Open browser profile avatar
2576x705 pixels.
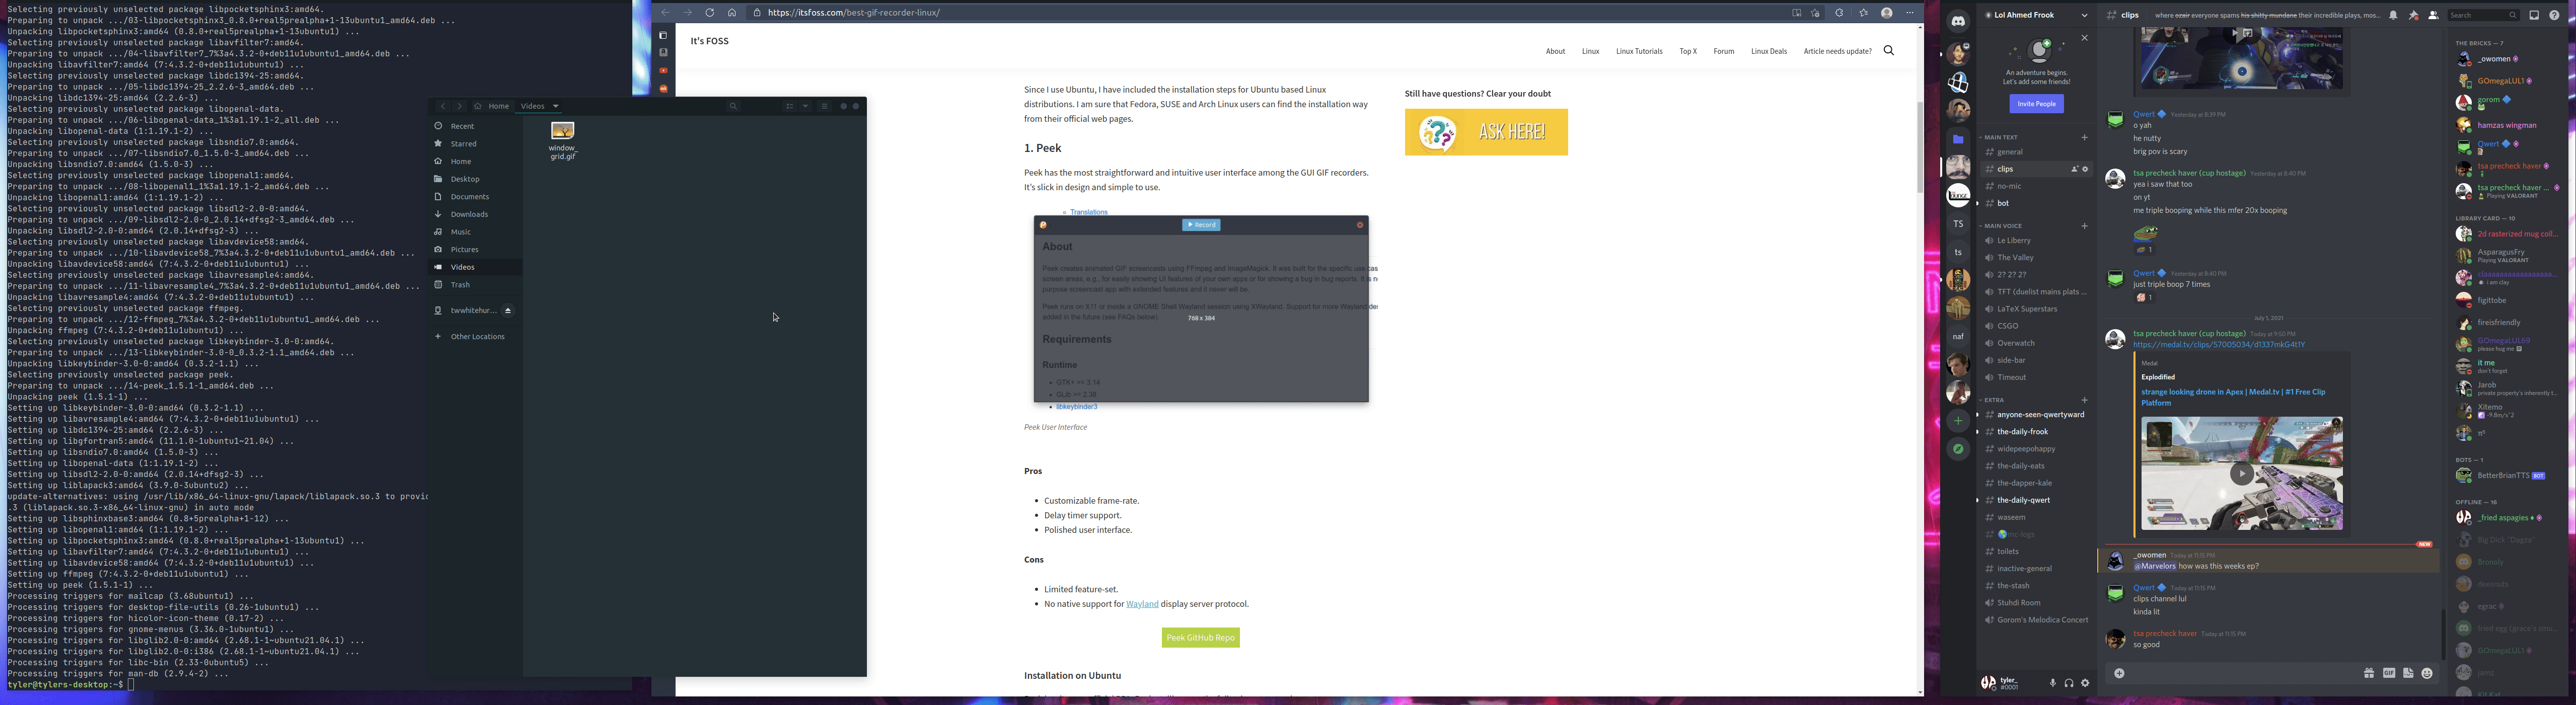tap(1886, 13)
